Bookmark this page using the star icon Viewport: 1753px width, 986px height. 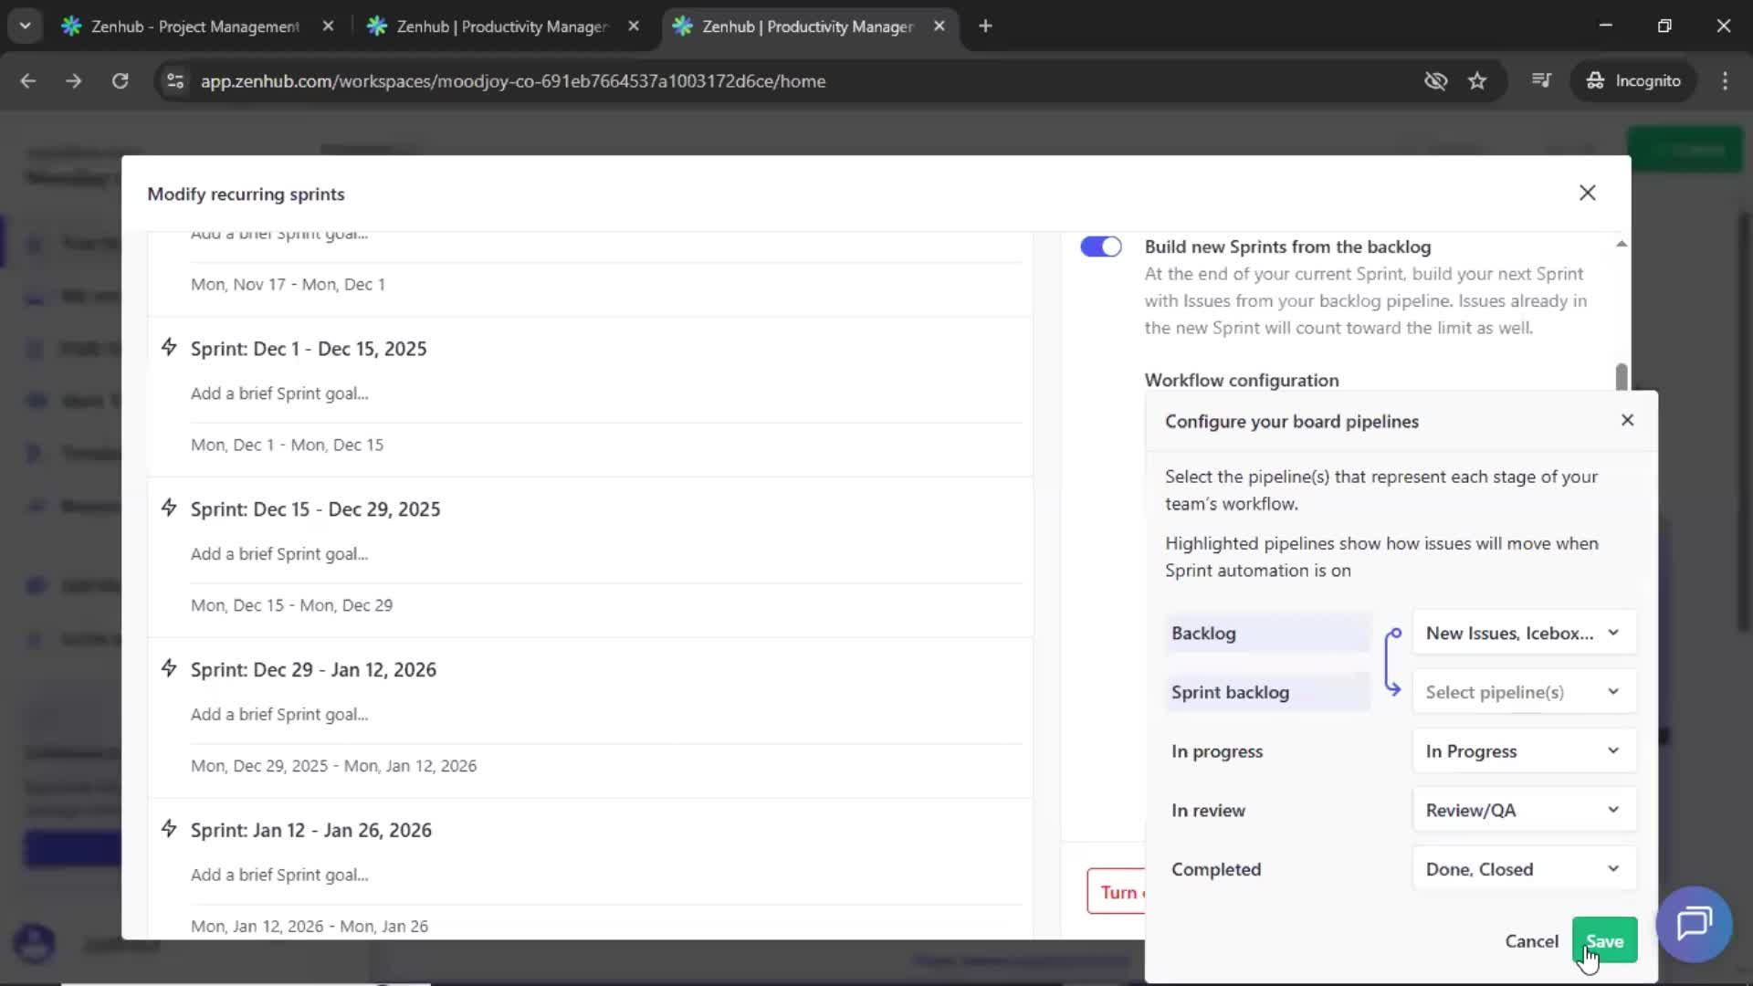[1478, 81]
